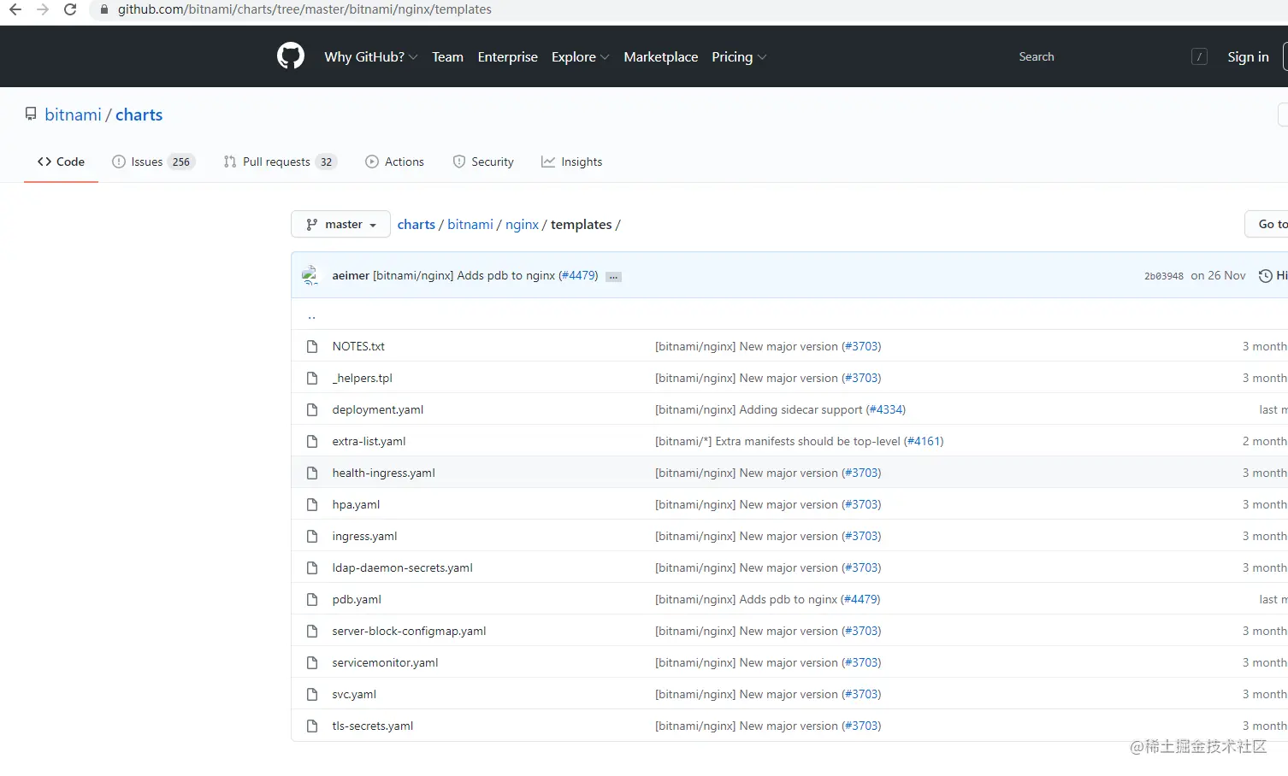This screenshot has width=1288, height=776.
Task: Click file icon next to svc.yaml
Action: click(312, 694)
